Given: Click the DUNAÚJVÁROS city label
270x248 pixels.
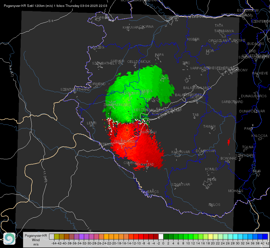Looking at the screenshot, I should click(254, 96).
